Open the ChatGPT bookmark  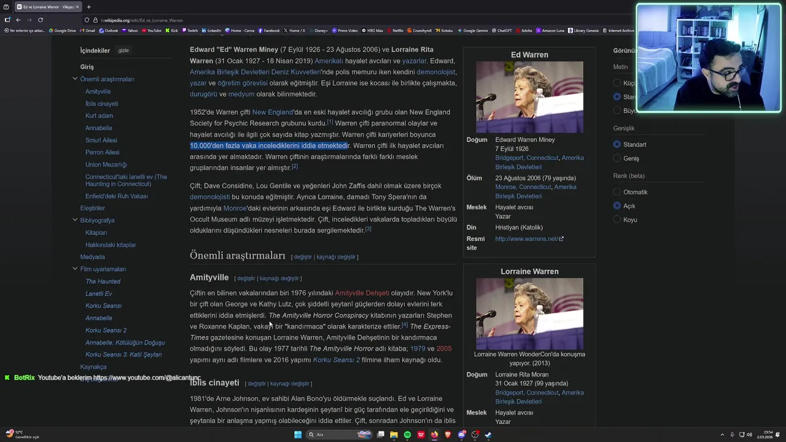pos(502,31)
